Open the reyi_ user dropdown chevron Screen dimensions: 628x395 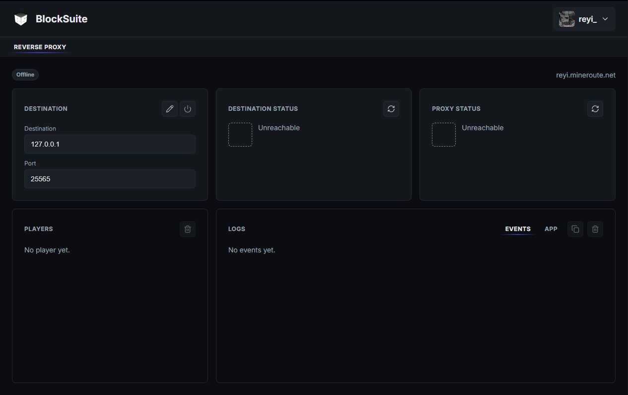(x=605, y=19)
